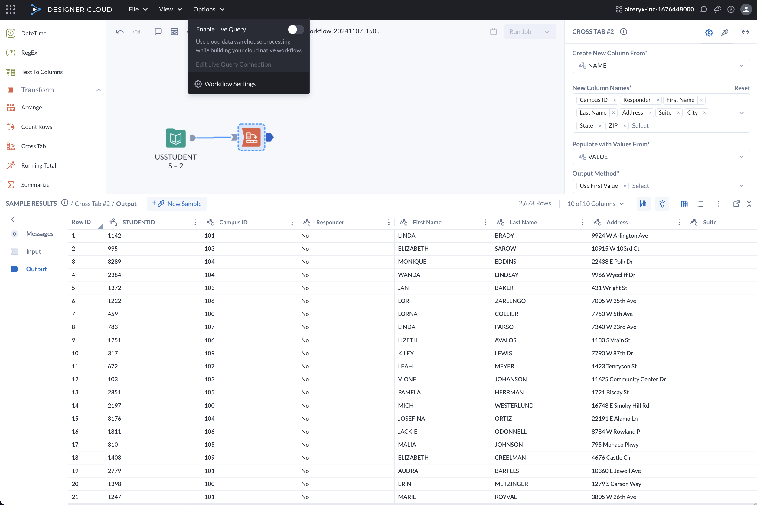Switch to the Output tab in sidebar
757x505 pixels.
click(x=36, y=269)
